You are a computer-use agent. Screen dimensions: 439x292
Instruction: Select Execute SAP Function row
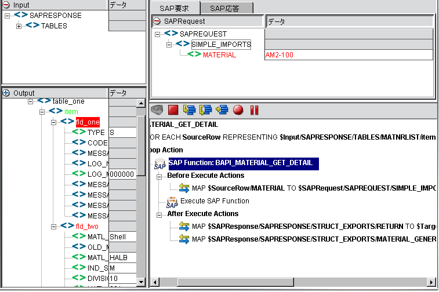tap(215, 201)
